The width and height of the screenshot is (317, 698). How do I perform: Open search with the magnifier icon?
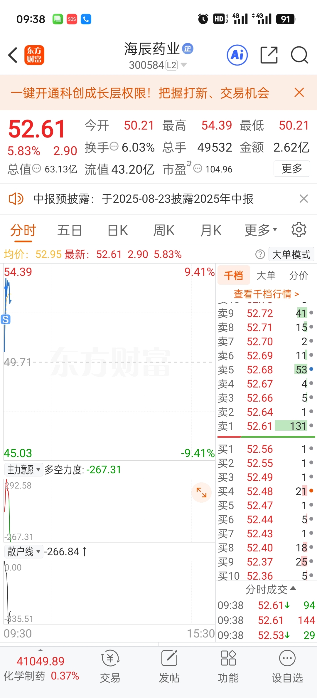pos(299,55)
